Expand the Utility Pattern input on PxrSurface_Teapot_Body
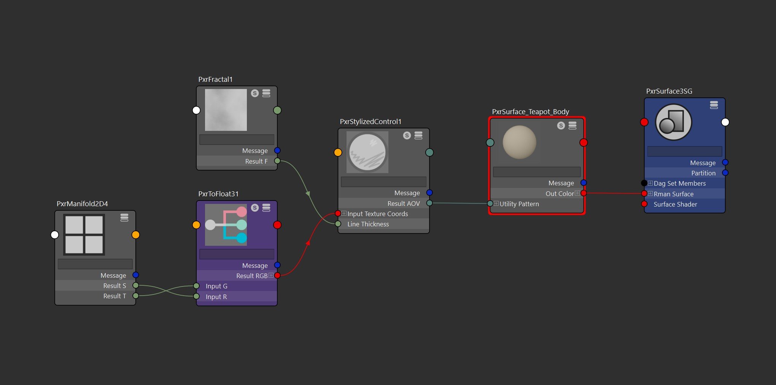 495,204
